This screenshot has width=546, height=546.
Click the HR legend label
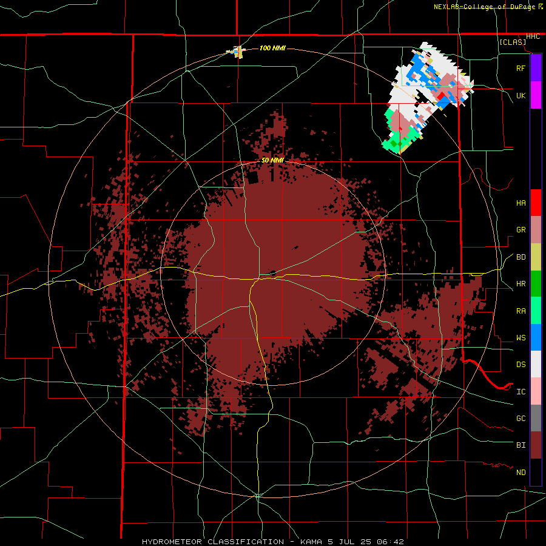pos(521,284)
